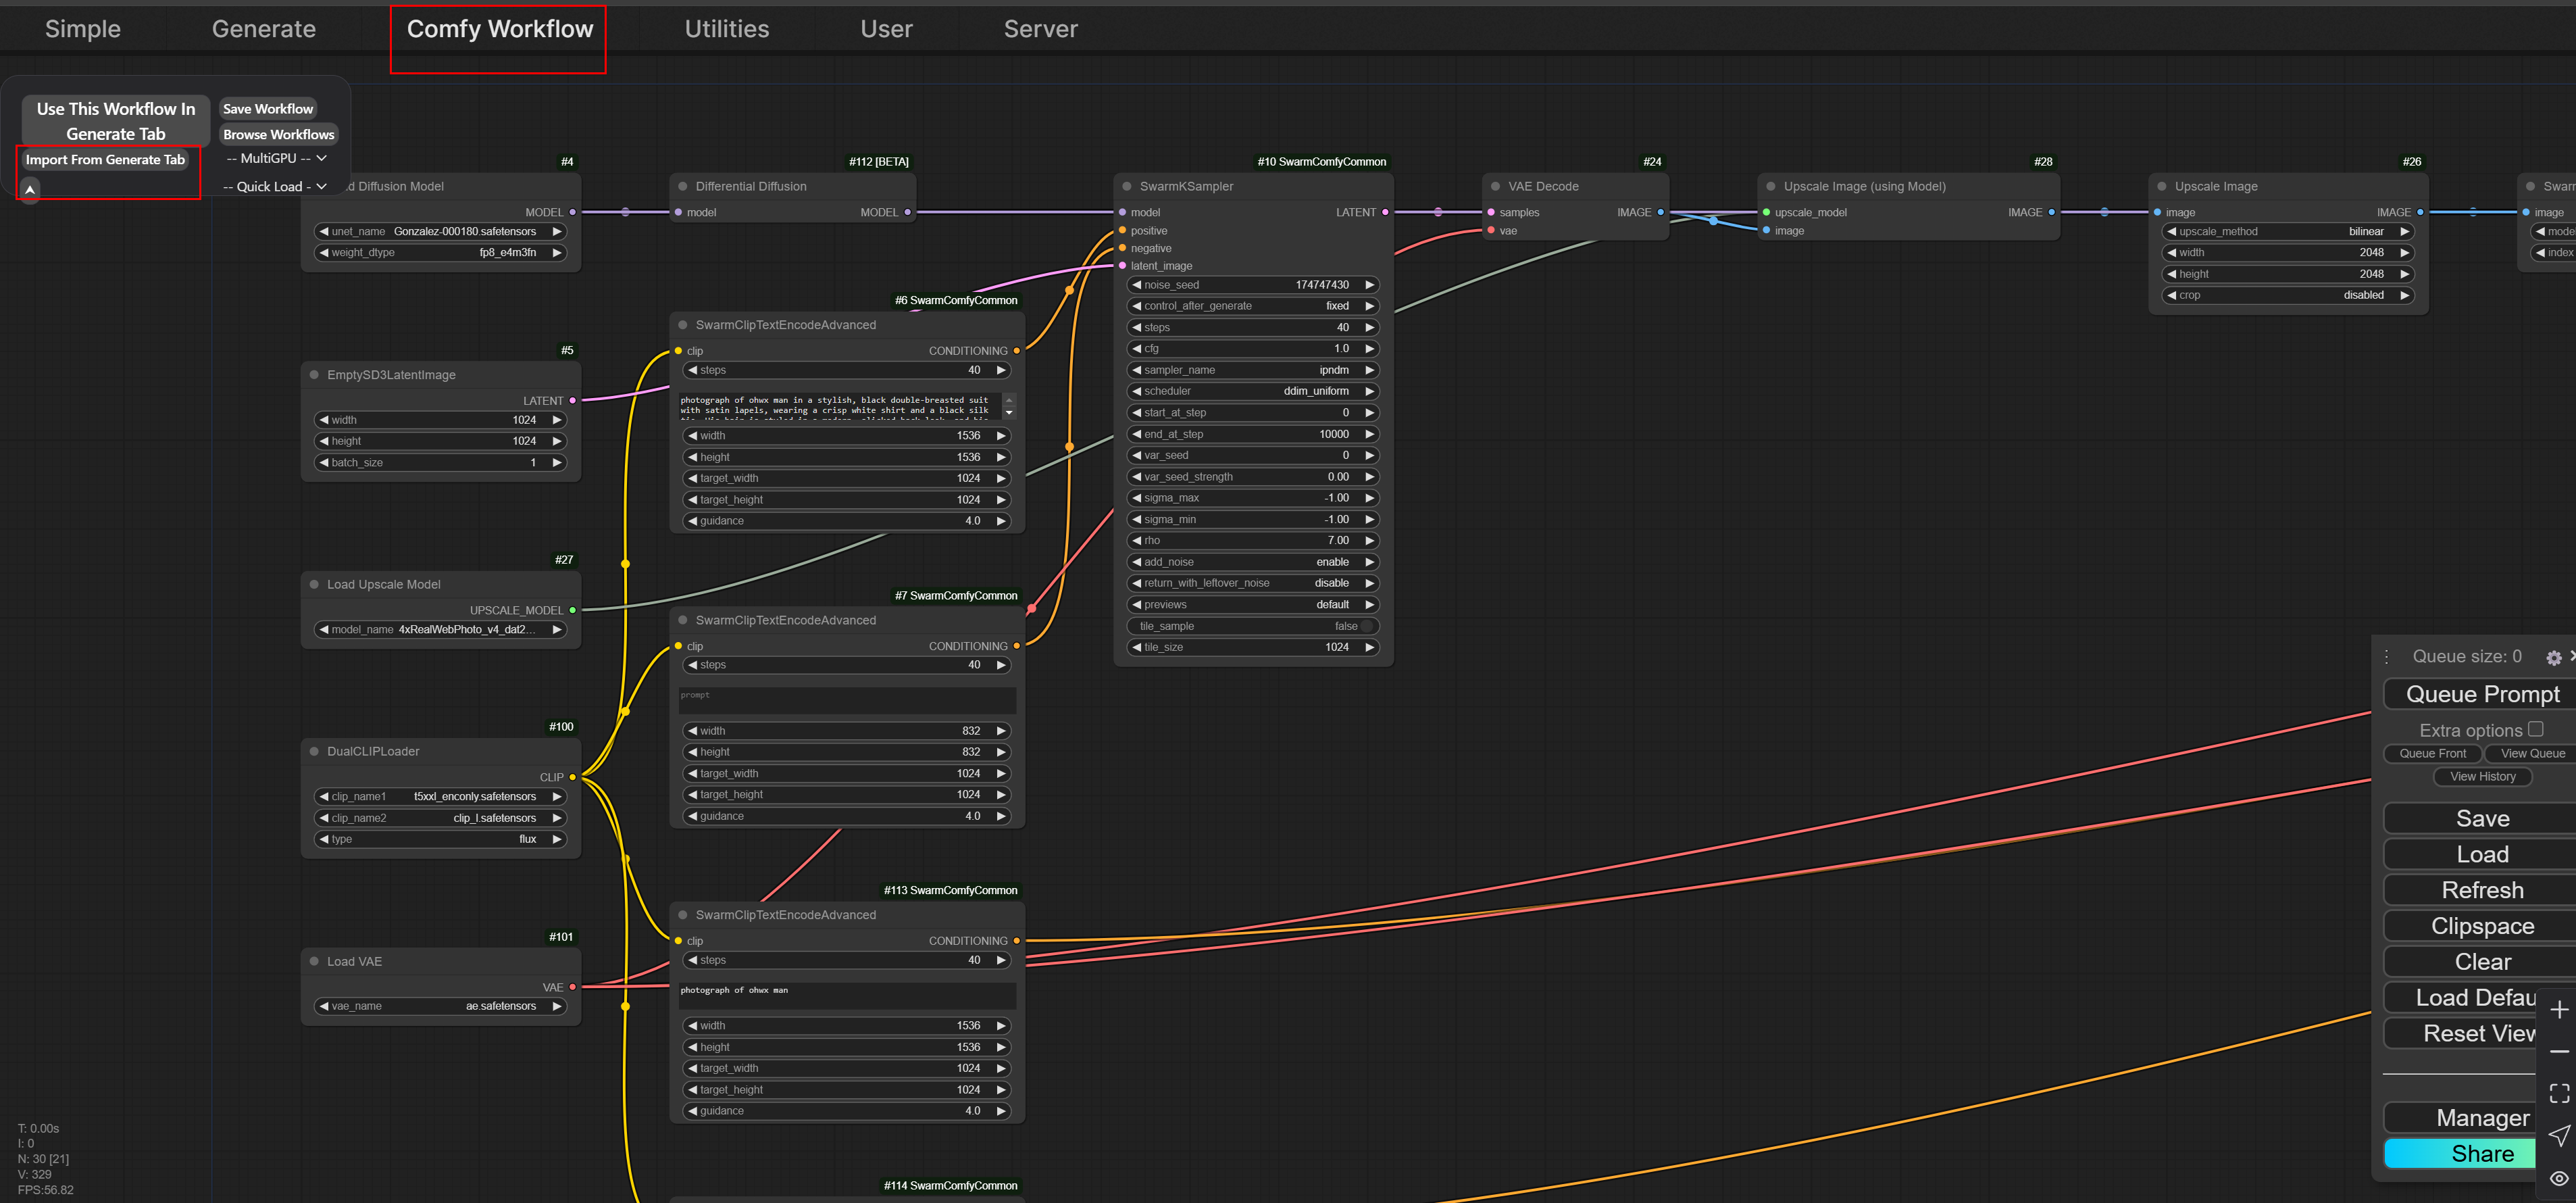The image size is (2576, 1203).
Task: Open the MultiGPU dropdown
Action: click(276, 158)
